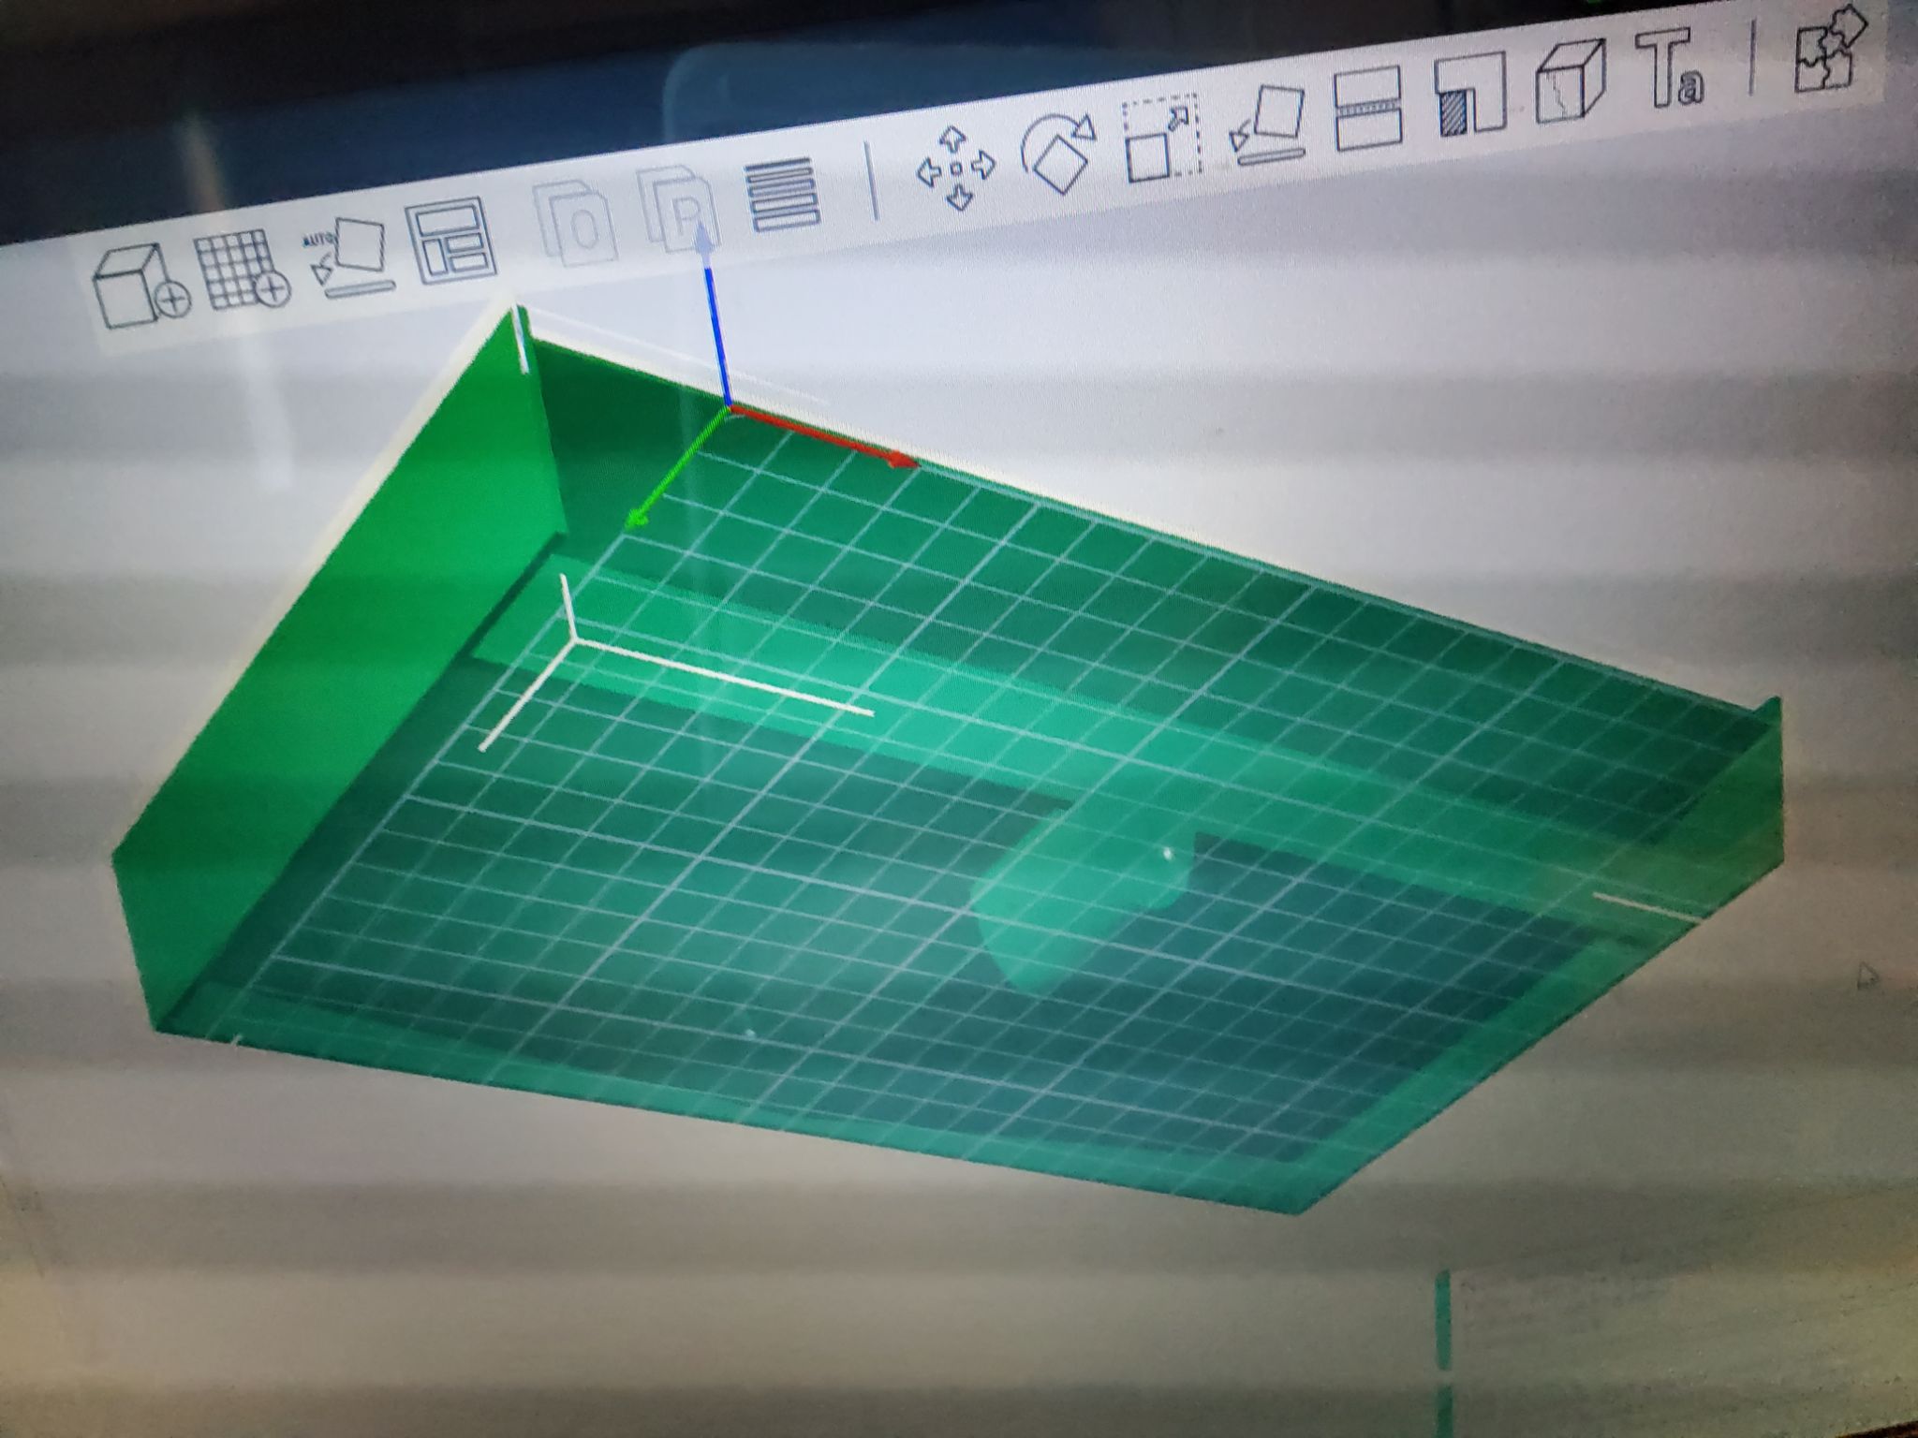The height and width of the screenshot is (1438, 1918).
Task: Select the Rotate tool
Action: click(1058, 153)
